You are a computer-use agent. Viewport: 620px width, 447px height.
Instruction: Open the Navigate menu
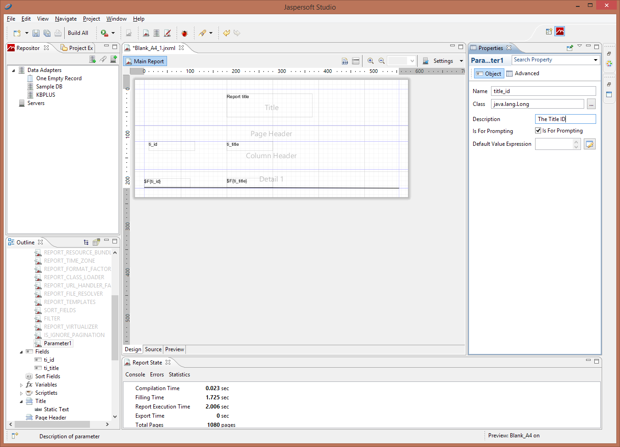tap(66, 19)
